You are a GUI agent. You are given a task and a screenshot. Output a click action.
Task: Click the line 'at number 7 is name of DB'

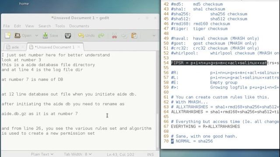(x=32, y=79)
